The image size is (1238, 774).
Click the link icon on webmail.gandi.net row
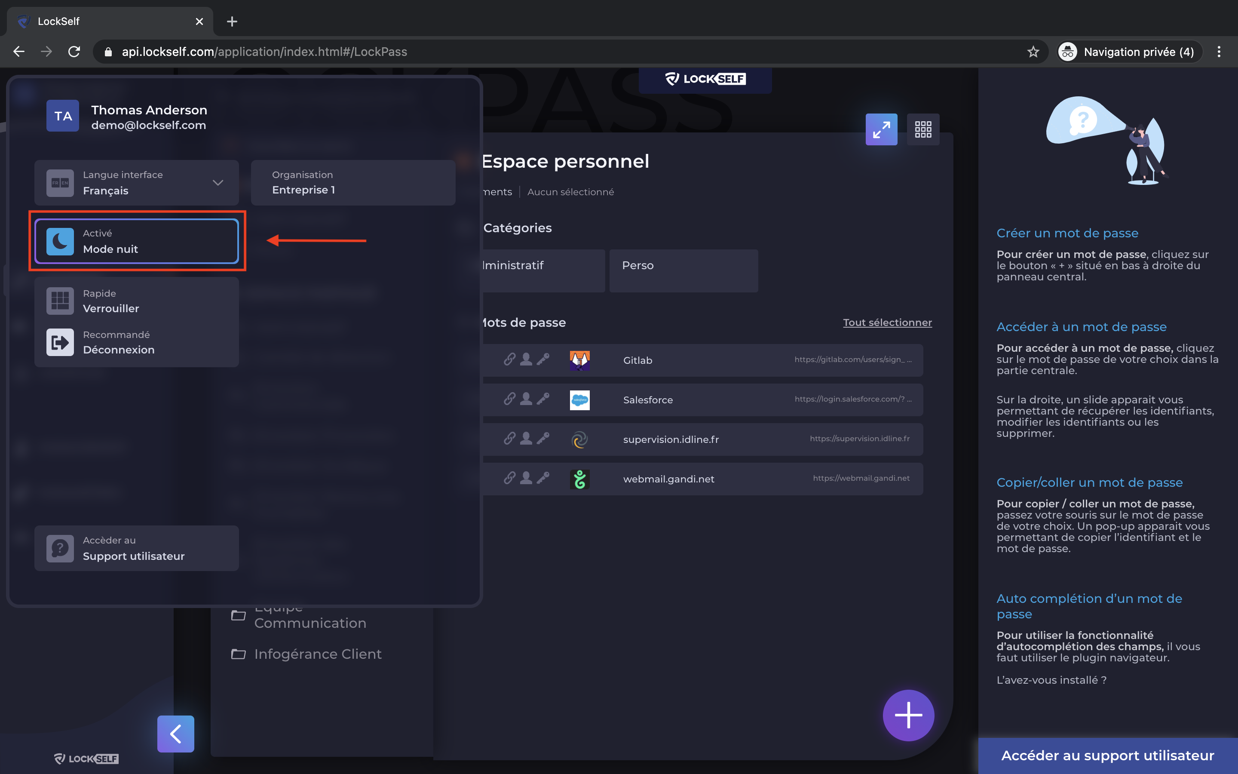[x=509, y=478]
